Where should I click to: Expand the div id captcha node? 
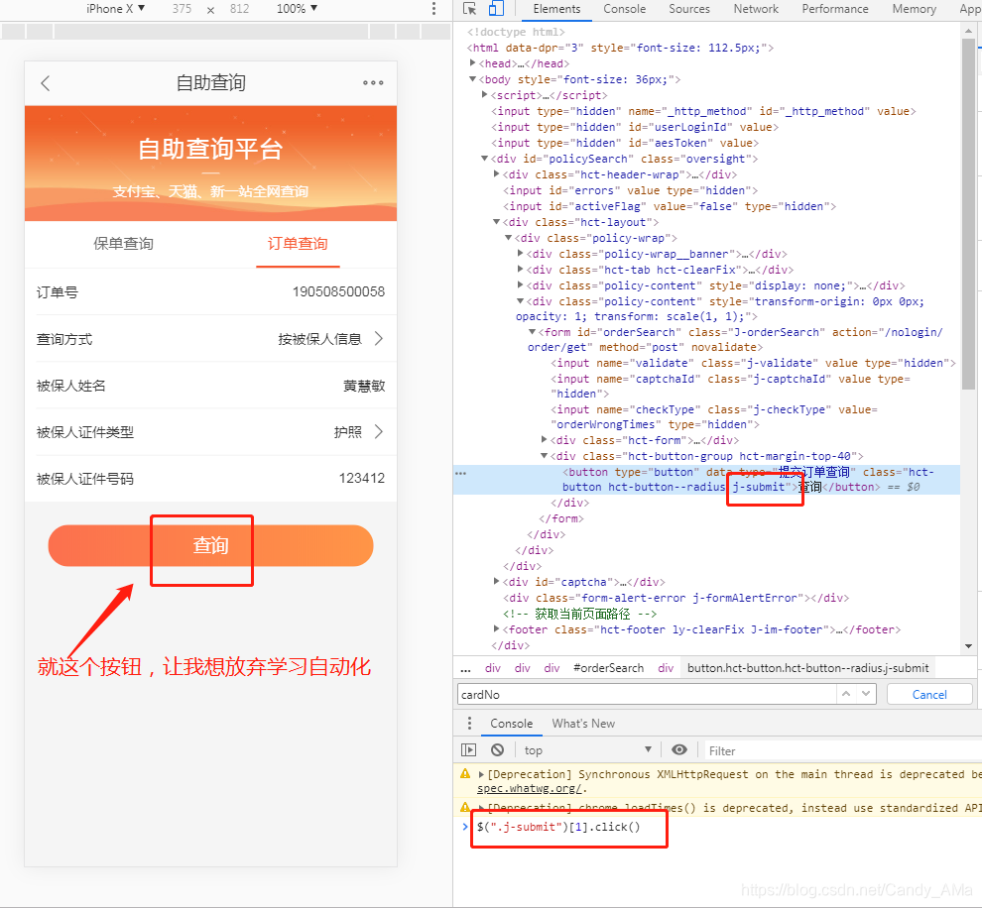pyautogui.click(x=497, y=581)
